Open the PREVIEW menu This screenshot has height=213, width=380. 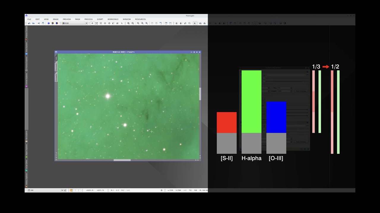(x=67, y=19)
